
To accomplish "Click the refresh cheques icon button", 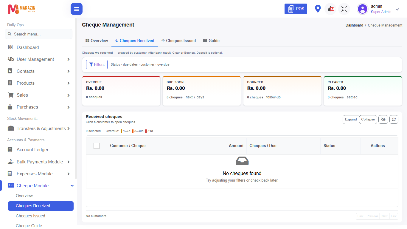I will (x=394, y=120).
